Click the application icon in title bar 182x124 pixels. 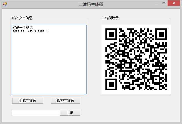[x=5, y=4]
